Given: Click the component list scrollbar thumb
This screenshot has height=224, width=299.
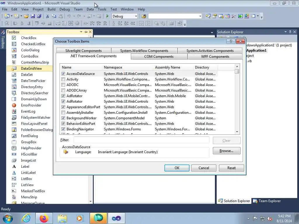Looking at the screenshot, I should pyautogui.click(x=237, y=71).
